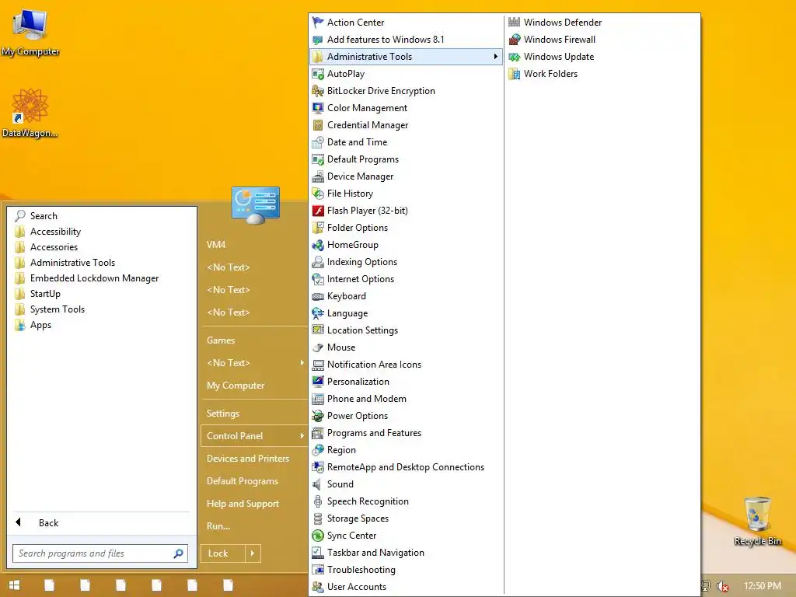This screenshot has height=597, width=796.
Task: Click the Windows Start button on taskbar
Action: pyautogui.click(x=14, y=585)
